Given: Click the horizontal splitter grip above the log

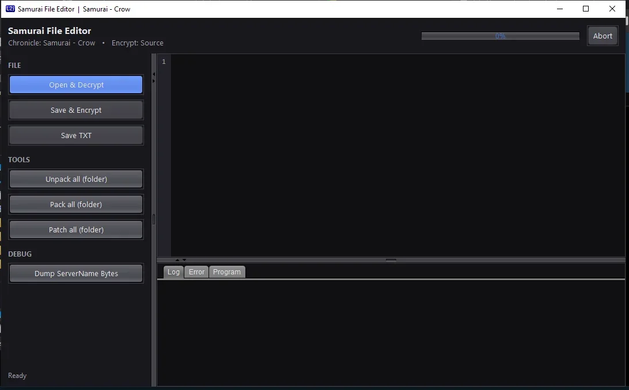Looking at the screenshot, I should (x=391, y=260).
